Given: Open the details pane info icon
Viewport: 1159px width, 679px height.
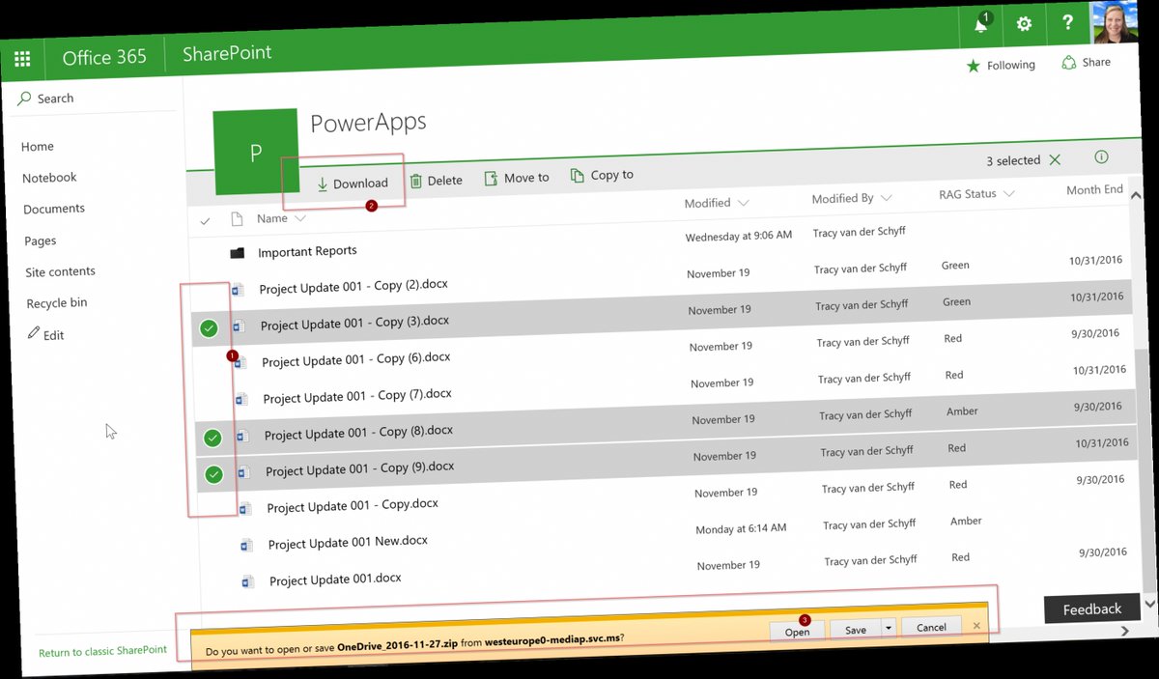Looking at the screenshot, I should [1101, 157].
